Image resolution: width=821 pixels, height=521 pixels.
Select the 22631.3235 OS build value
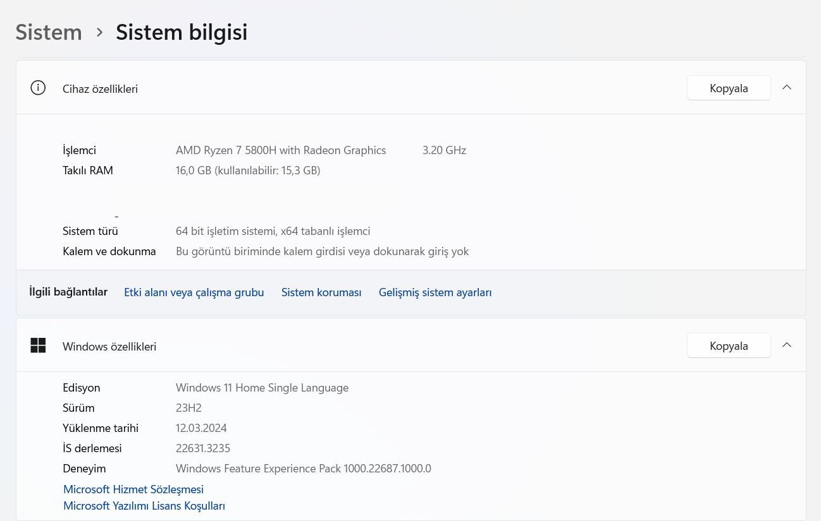click(x=203, y=448)
